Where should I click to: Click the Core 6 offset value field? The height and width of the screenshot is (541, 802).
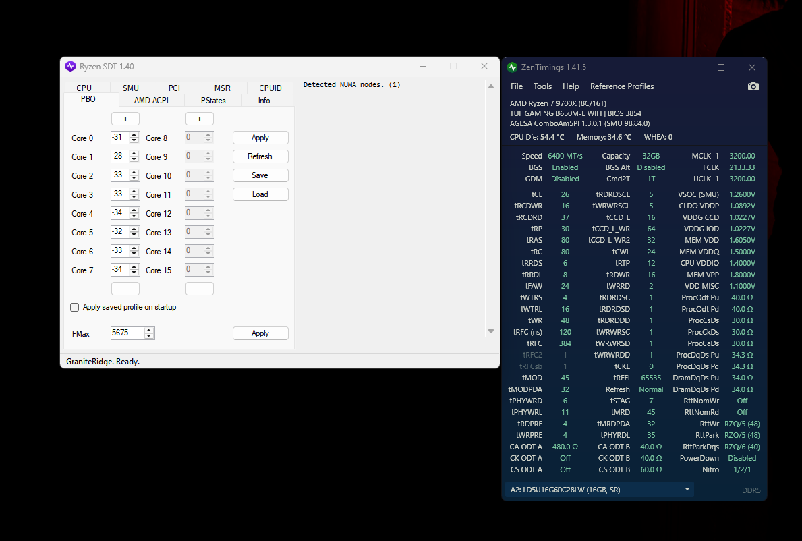click(x=119, y=251)
